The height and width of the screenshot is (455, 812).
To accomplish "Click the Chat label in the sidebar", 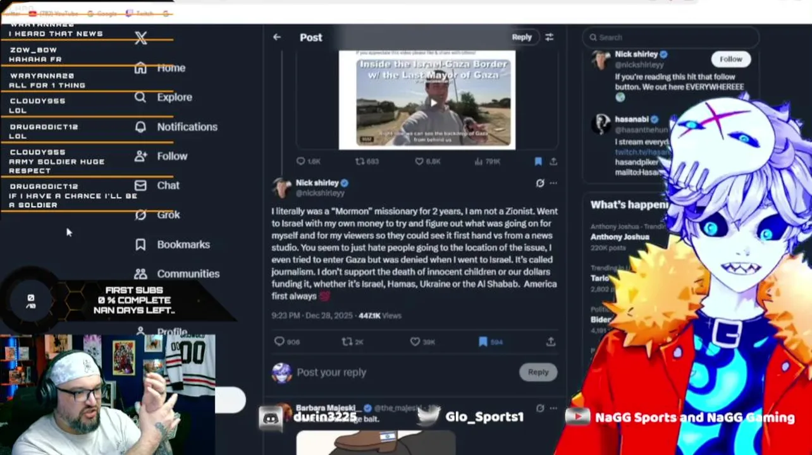I will [168, 186].
